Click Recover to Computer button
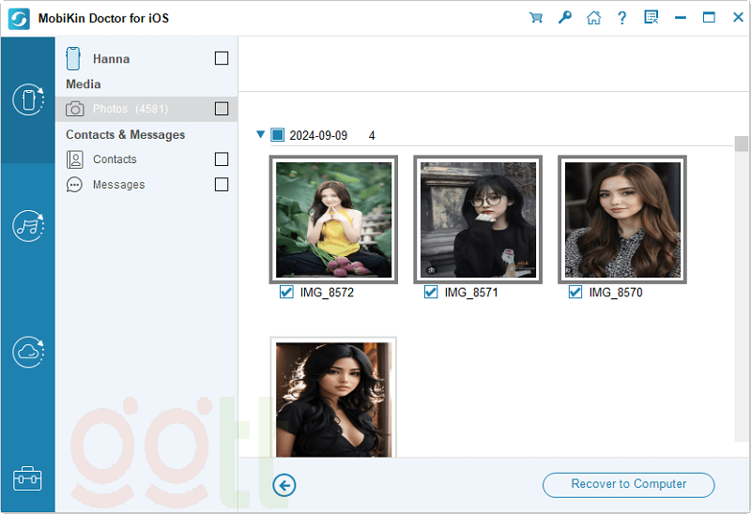The height and width of the screenshot is (514, 751). click(628, 485)
